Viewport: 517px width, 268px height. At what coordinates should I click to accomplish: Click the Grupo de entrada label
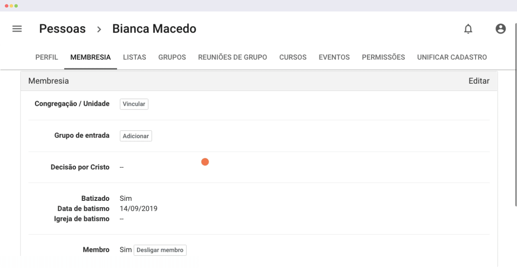pos(82,136)
